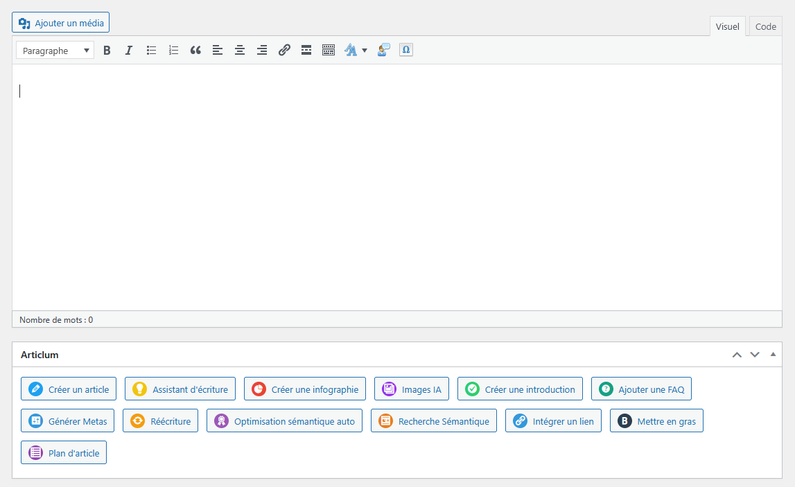Insert the Read More tag
The image size is (795, 487).
click(306, 51)
